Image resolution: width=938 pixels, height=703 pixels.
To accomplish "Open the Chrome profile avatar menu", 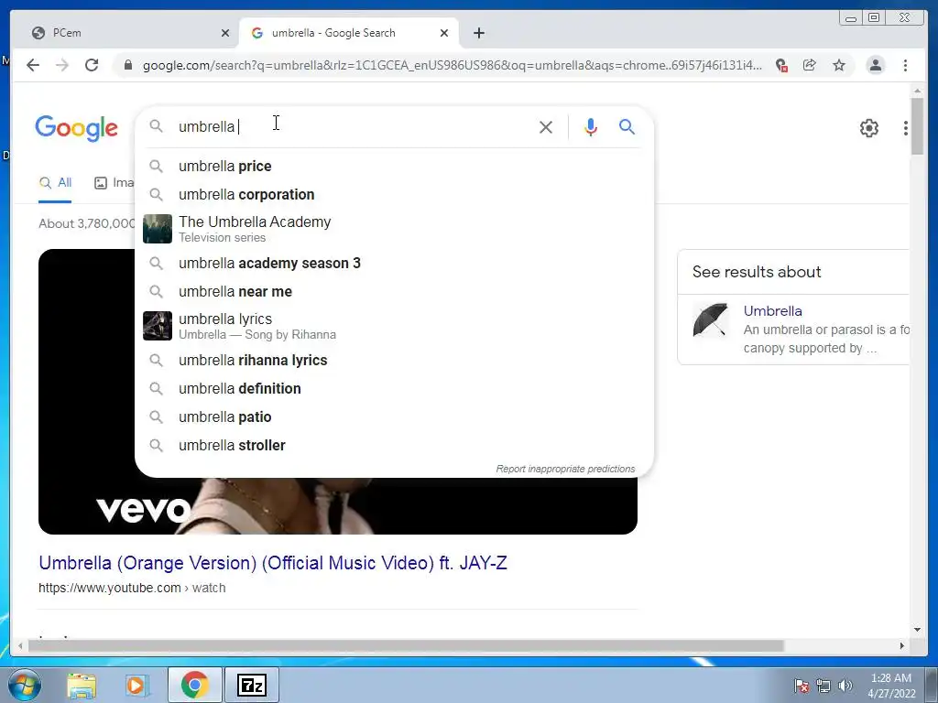I will click(875, 65).
